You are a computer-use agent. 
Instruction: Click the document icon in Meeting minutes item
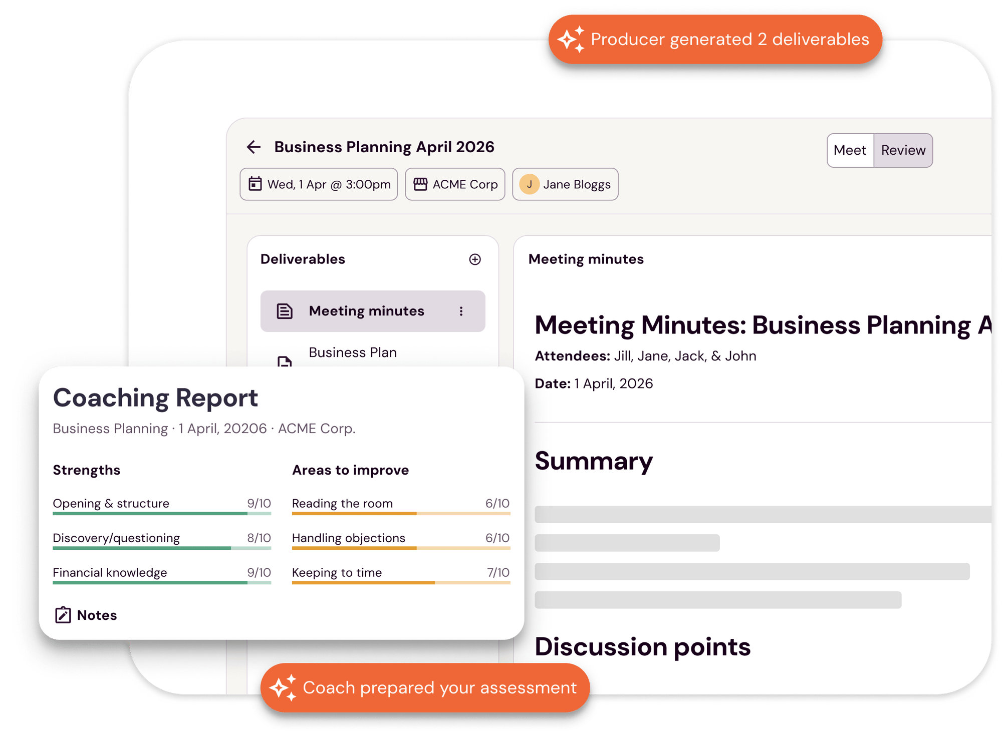285,311
